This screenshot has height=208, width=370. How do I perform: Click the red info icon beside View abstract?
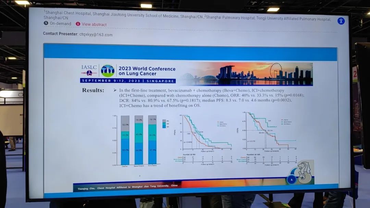click(x=78, y=24)
